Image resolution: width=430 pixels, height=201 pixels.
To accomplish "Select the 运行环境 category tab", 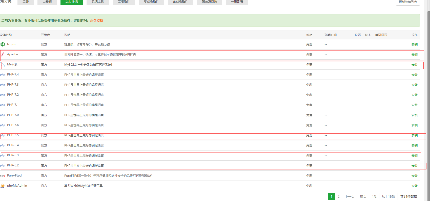I will coord(72,2).
